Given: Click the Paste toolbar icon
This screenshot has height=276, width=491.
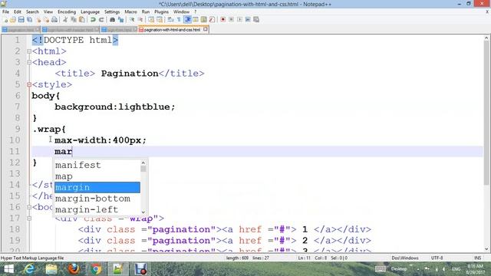Looking at the screenshot, I should [x=82, y=19].
